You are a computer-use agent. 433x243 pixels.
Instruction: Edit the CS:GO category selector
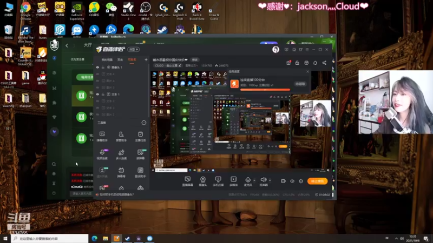tap(168, 65)
